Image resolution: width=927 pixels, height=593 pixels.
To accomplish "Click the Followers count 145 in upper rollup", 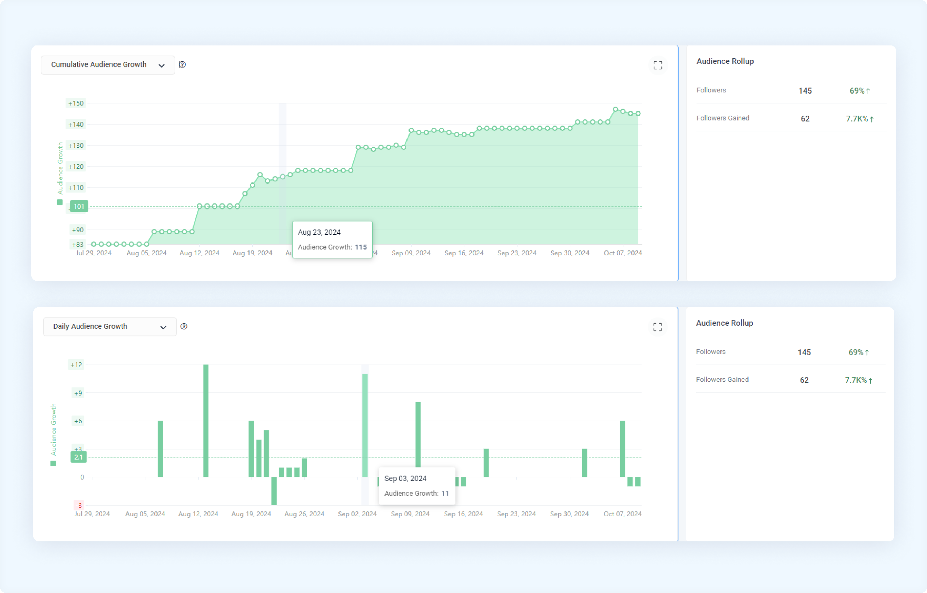I will [805, 91].
